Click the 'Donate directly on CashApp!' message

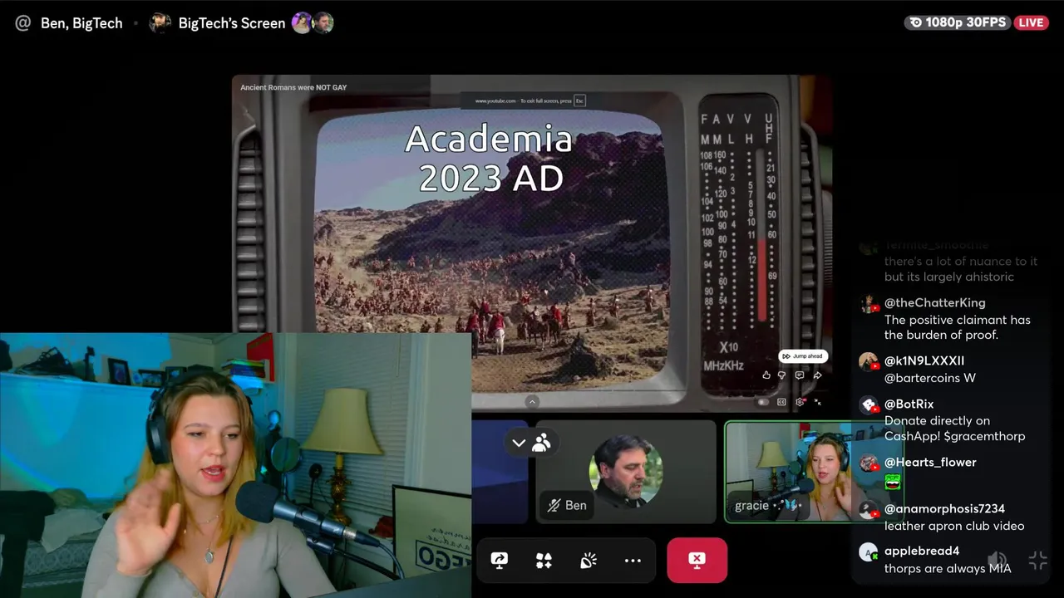955,429
